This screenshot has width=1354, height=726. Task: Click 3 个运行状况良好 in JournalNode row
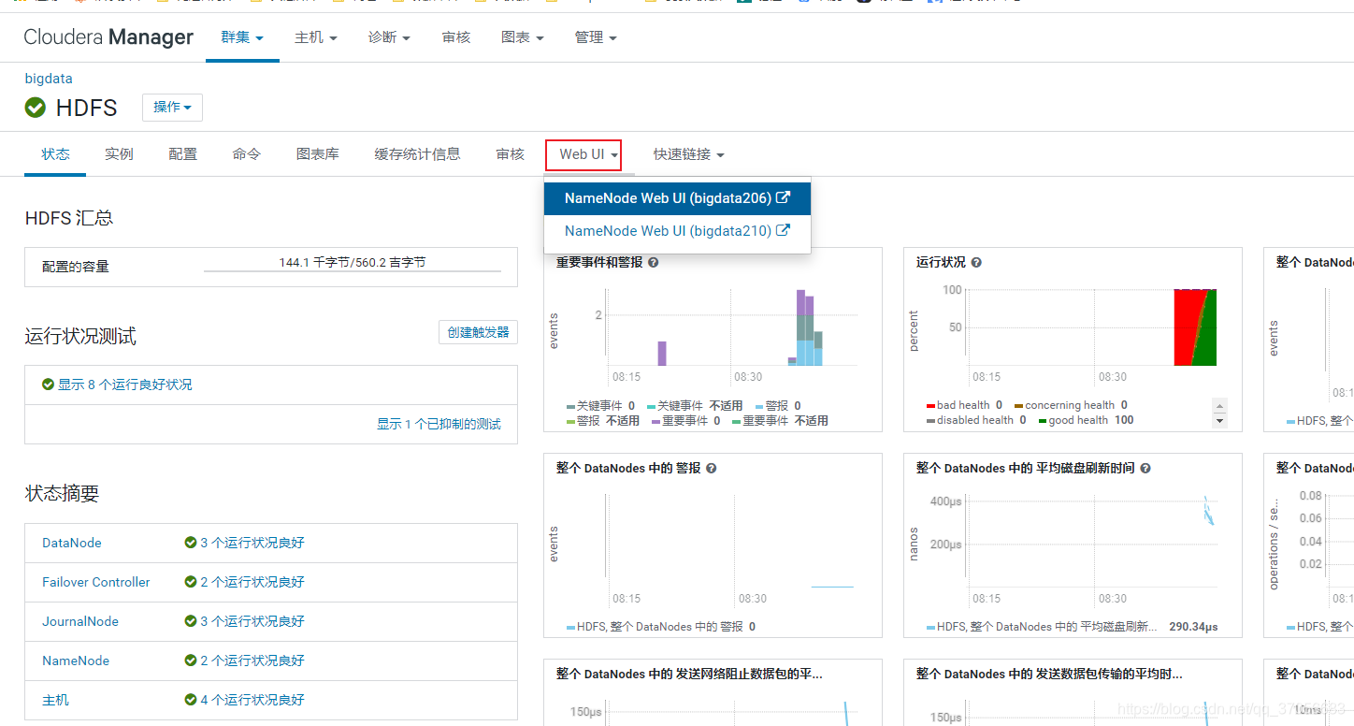(252, 621)
